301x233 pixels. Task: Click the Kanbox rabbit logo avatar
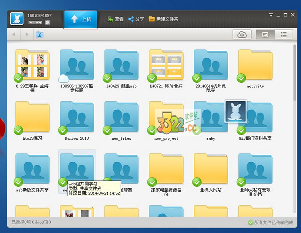tap(17, 19)
